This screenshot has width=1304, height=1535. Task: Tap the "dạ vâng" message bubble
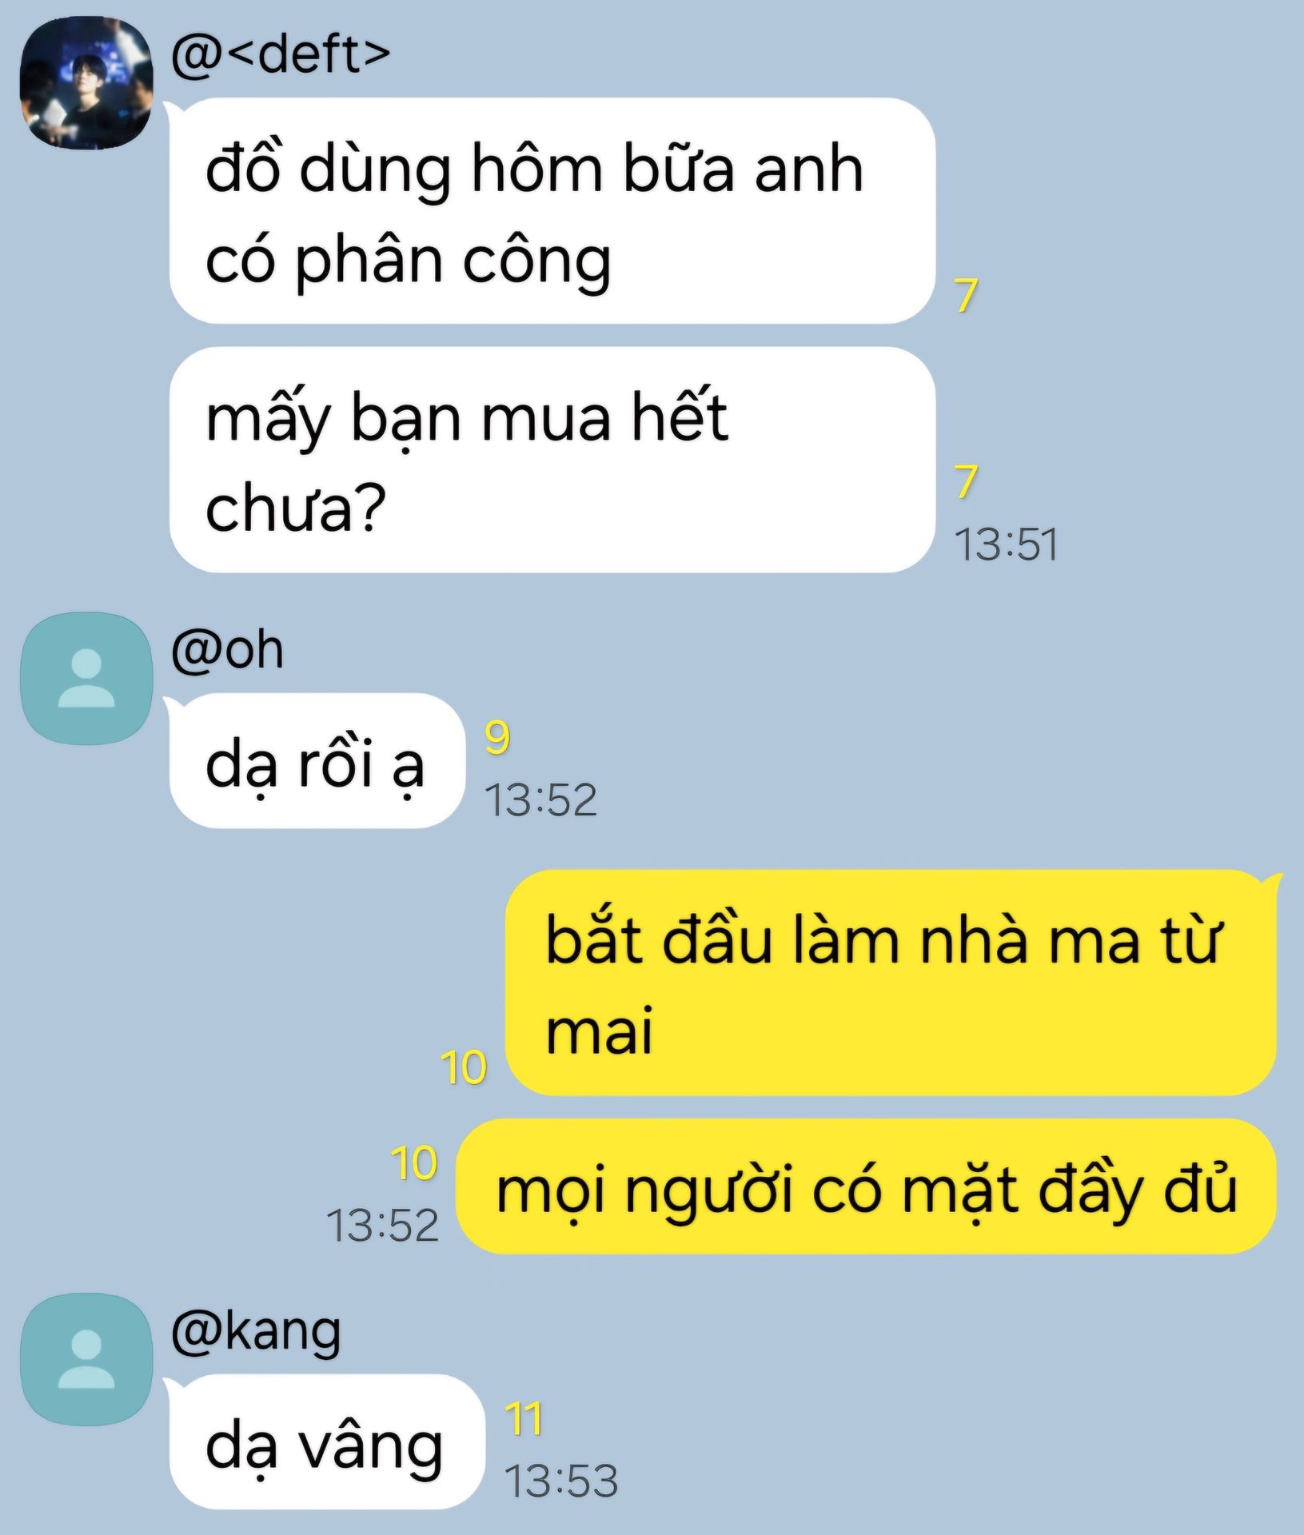click(327, 1441)
